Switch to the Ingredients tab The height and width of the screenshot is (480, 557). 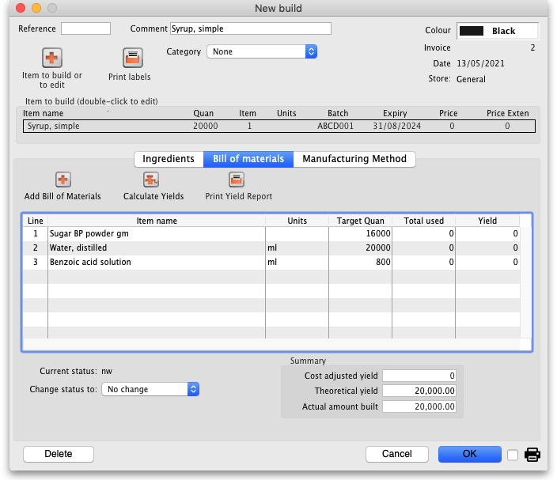(x=169, y=159)
